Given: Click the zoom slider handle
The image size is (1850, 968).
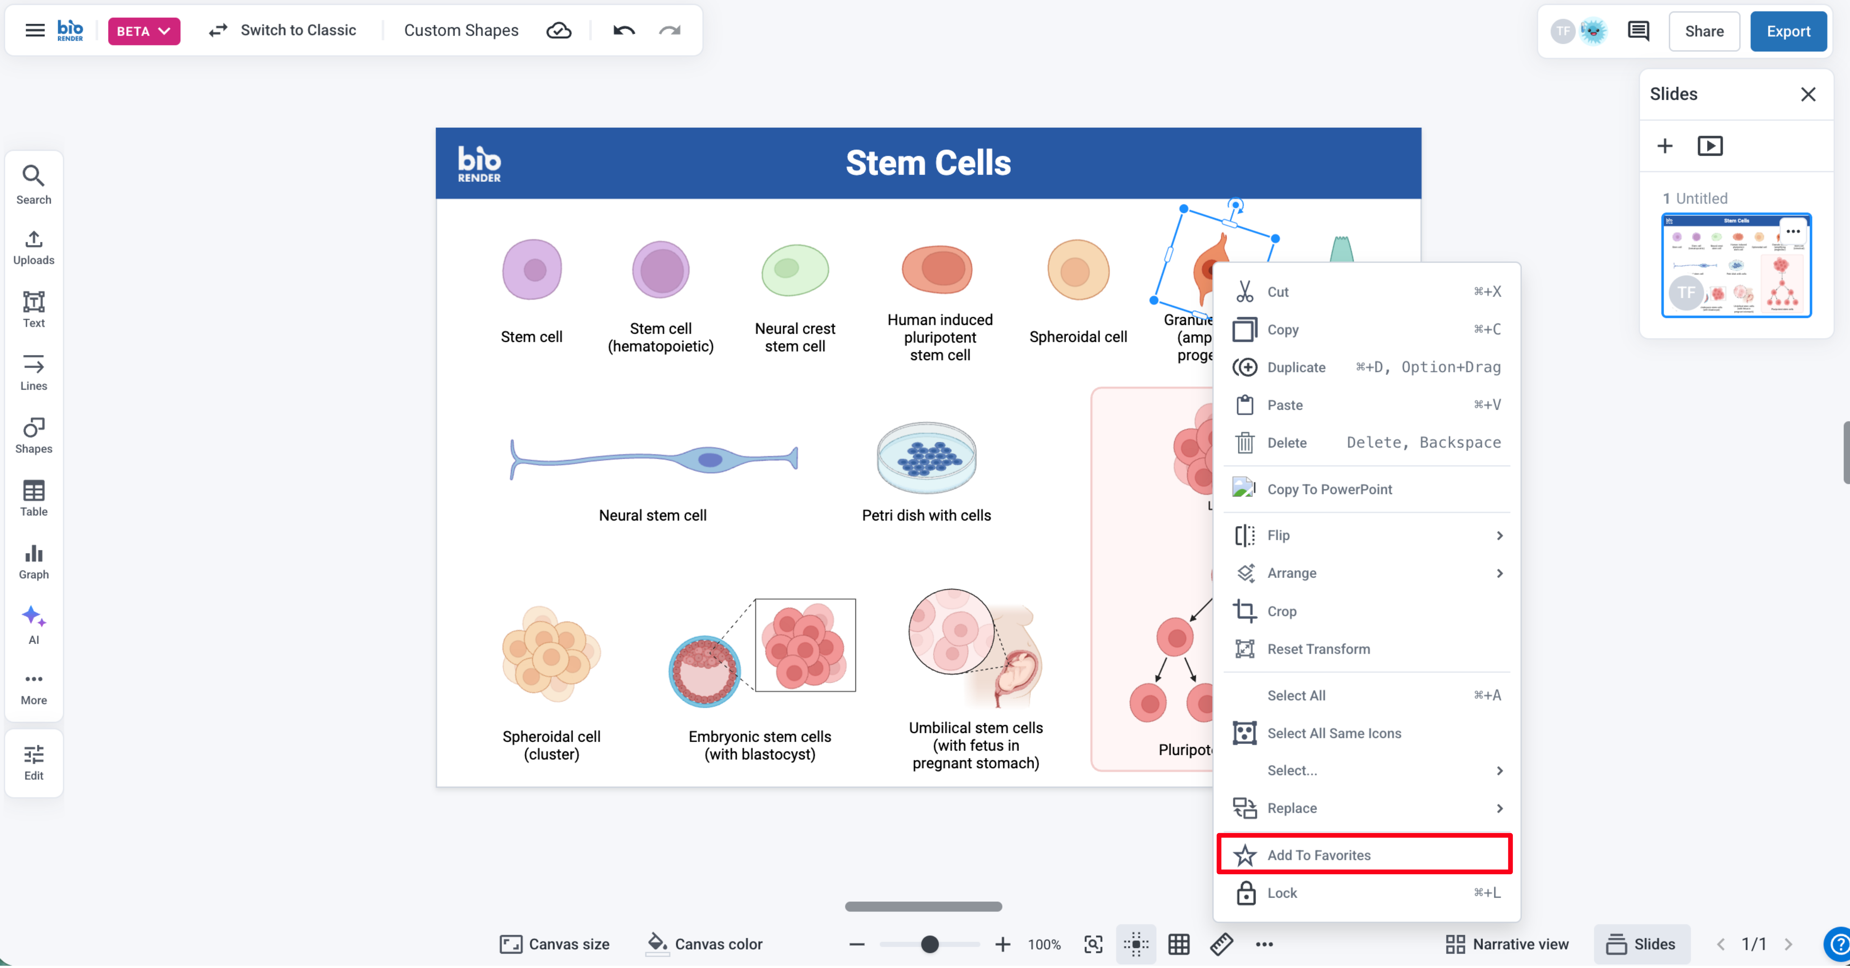Looking at the screenshot, I should pyautogui.click(x=929, y=943).
